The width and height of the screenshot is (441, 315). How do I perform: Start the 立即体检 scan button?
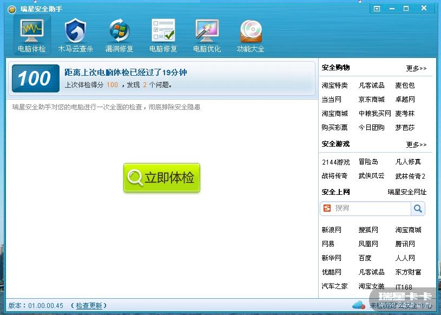[162, 178]
